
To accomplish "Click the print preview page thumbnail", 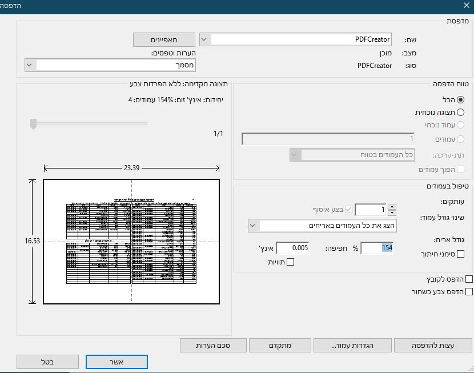I will click(131, 242).
